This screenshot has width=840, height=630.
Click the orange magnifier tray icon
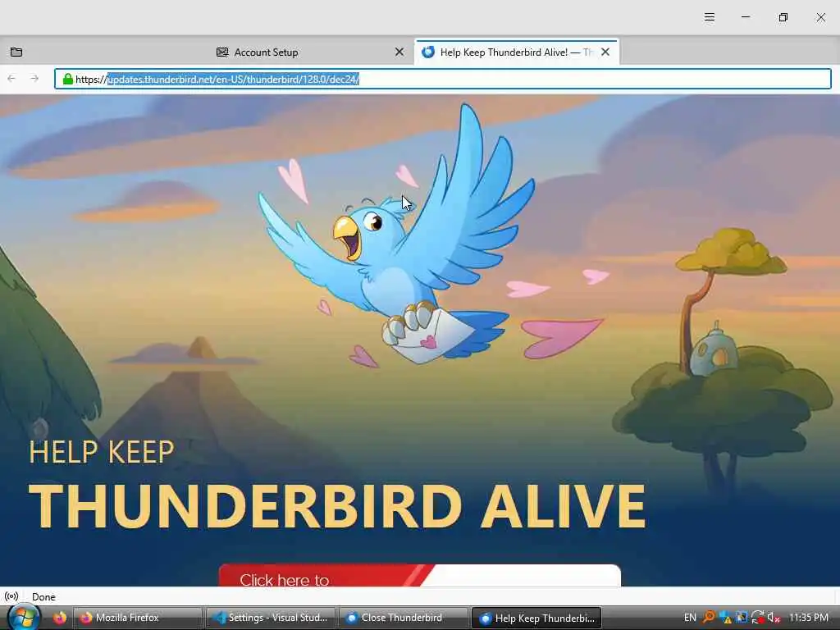709,617
